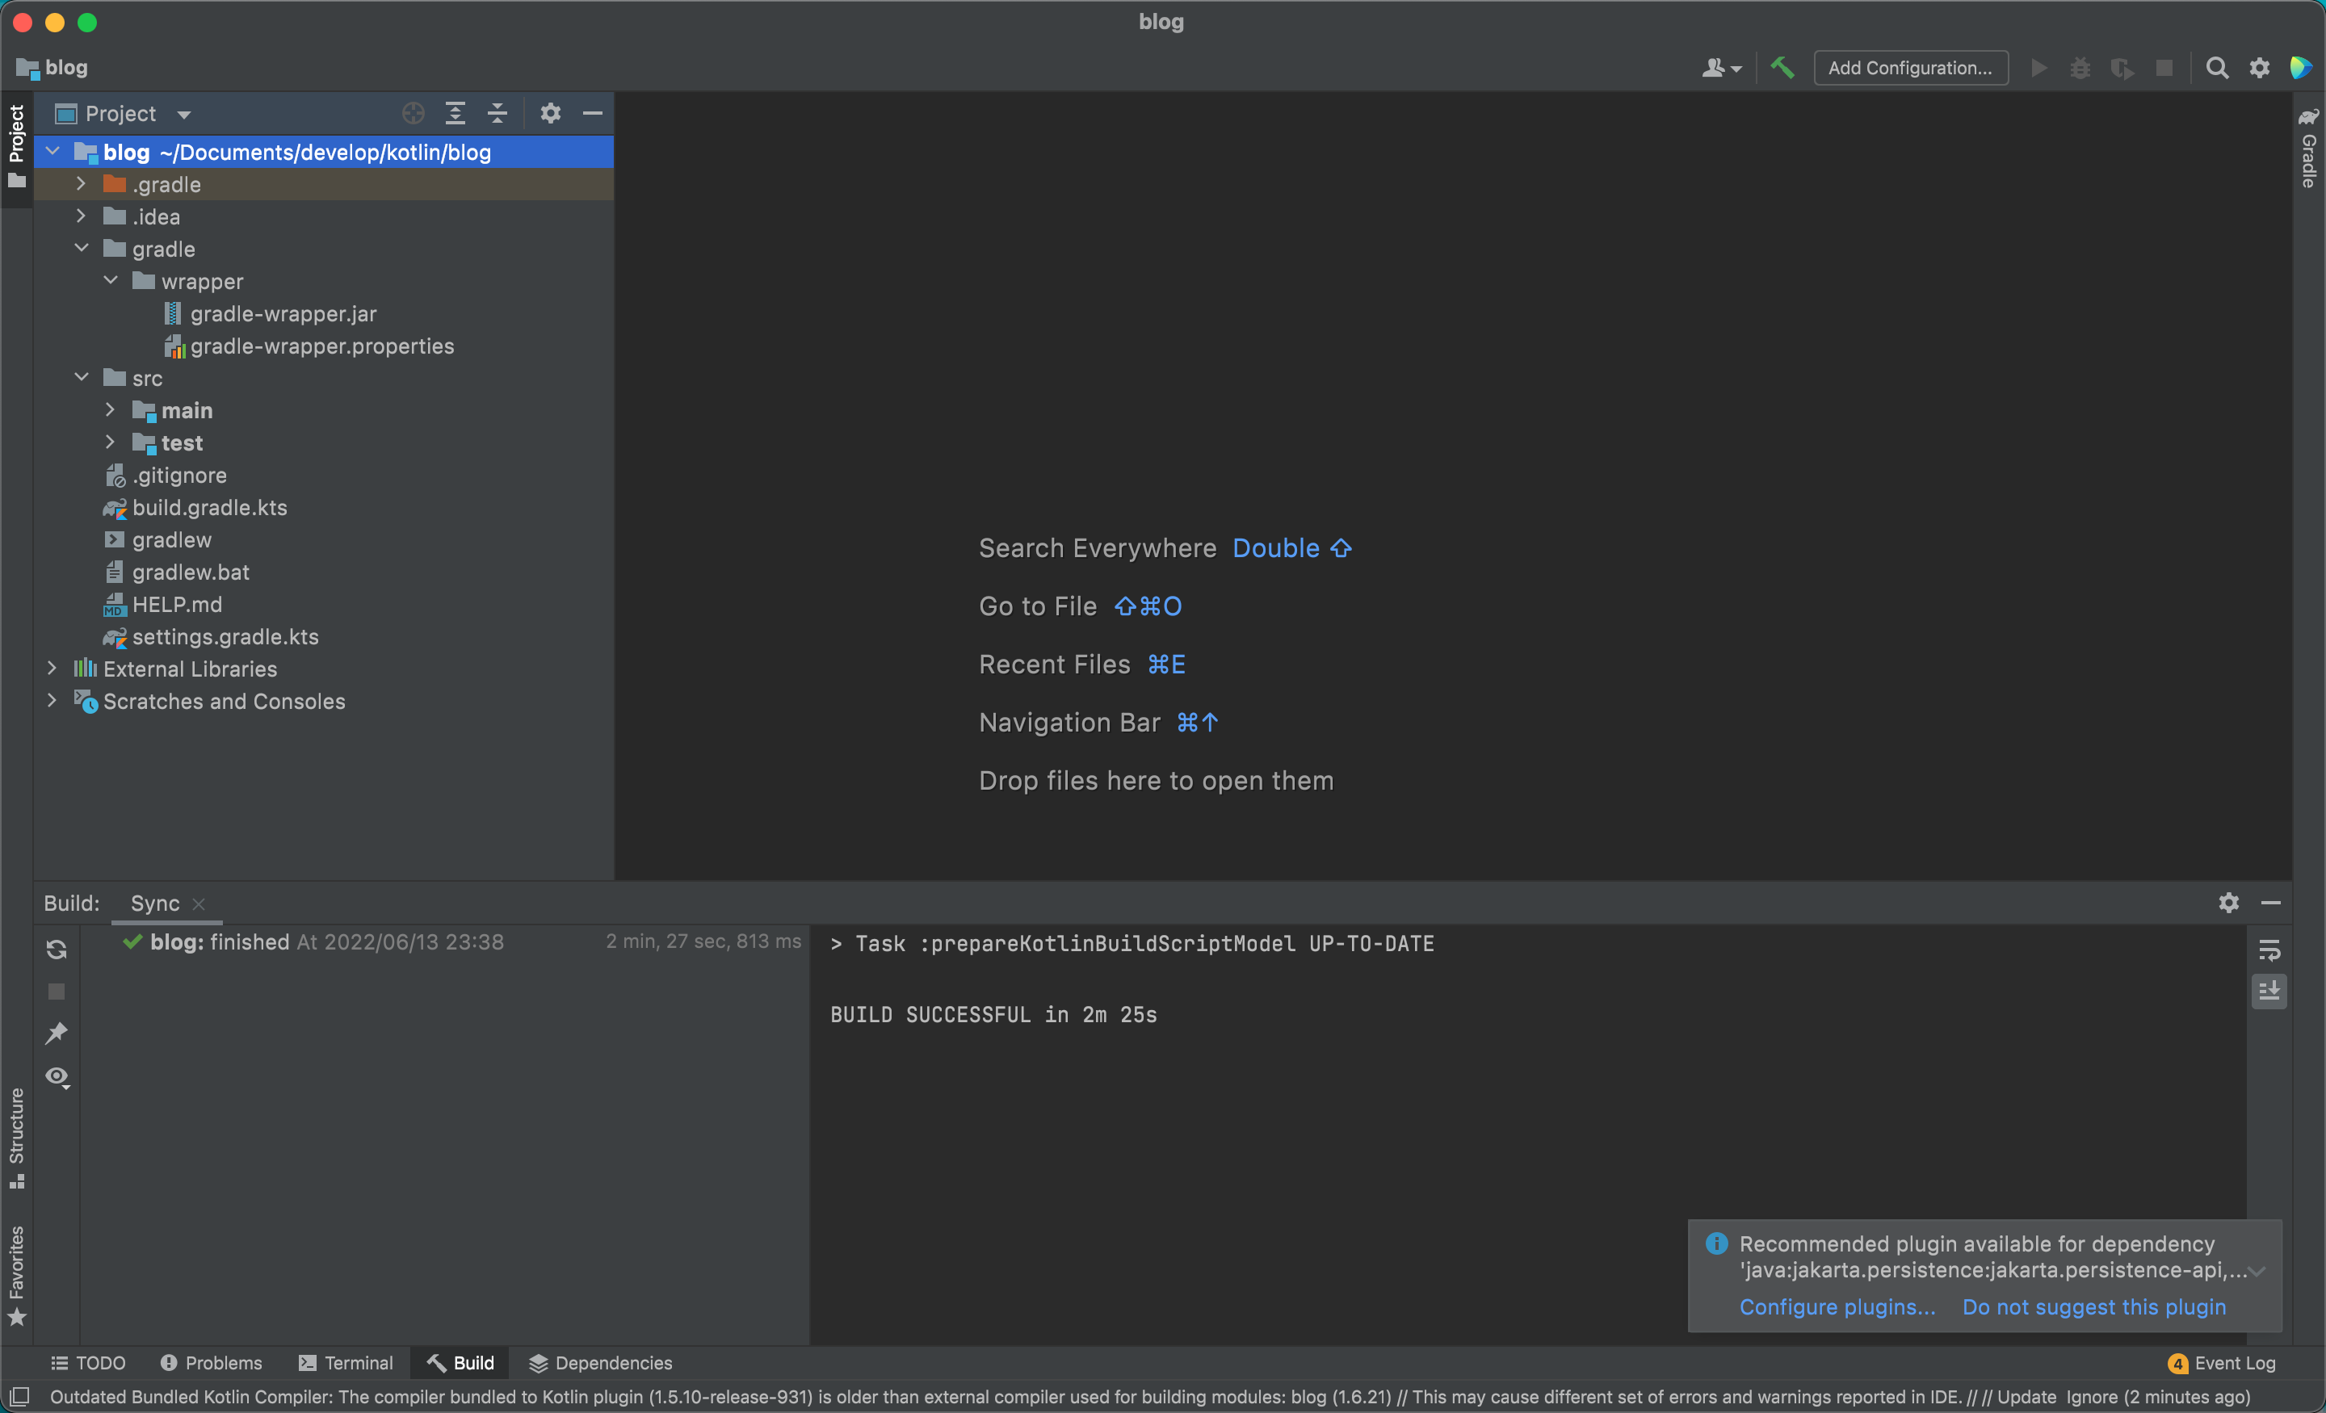The width and height of the screenshot is (2326, 1413).
Task: Click the Run arrow icon in toolbar
Action: tap(2039, 68)
